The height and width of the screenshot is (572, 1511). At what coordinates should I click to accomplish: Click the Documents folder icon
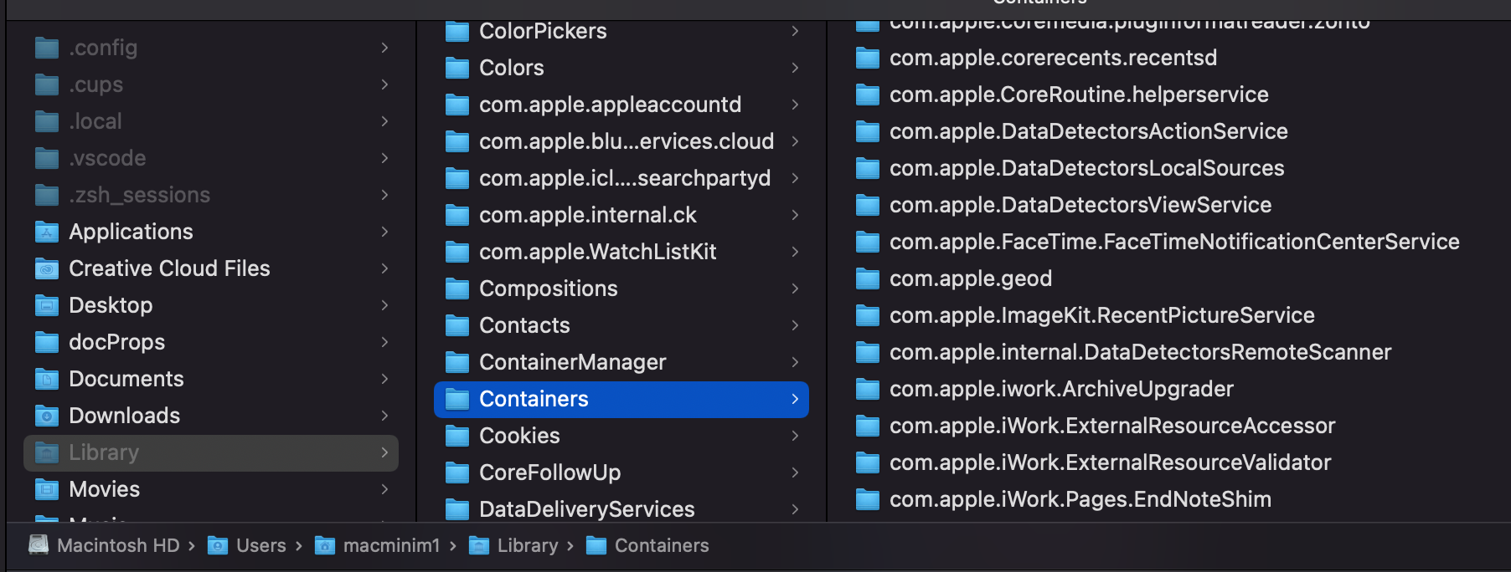[x=47, y=379]
